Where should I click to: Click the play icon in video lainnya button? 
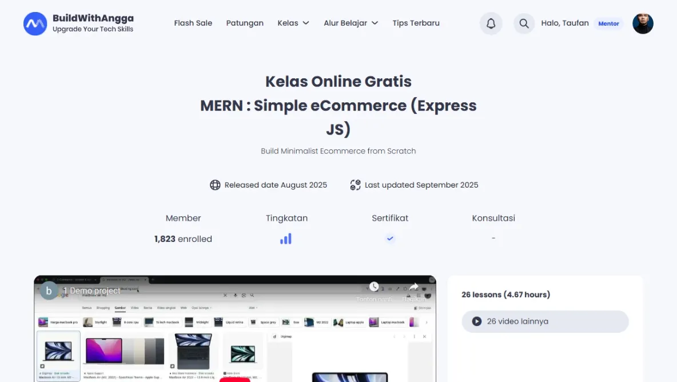pos(476,321)
